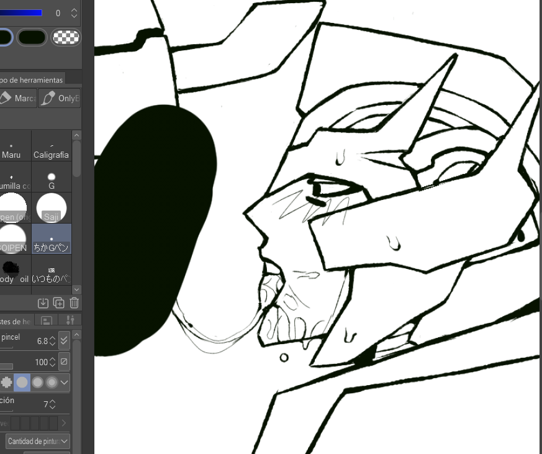Screen dimensions: 542x454
Task: Select the sub drawing color swatch
Action: pos(32,37)
